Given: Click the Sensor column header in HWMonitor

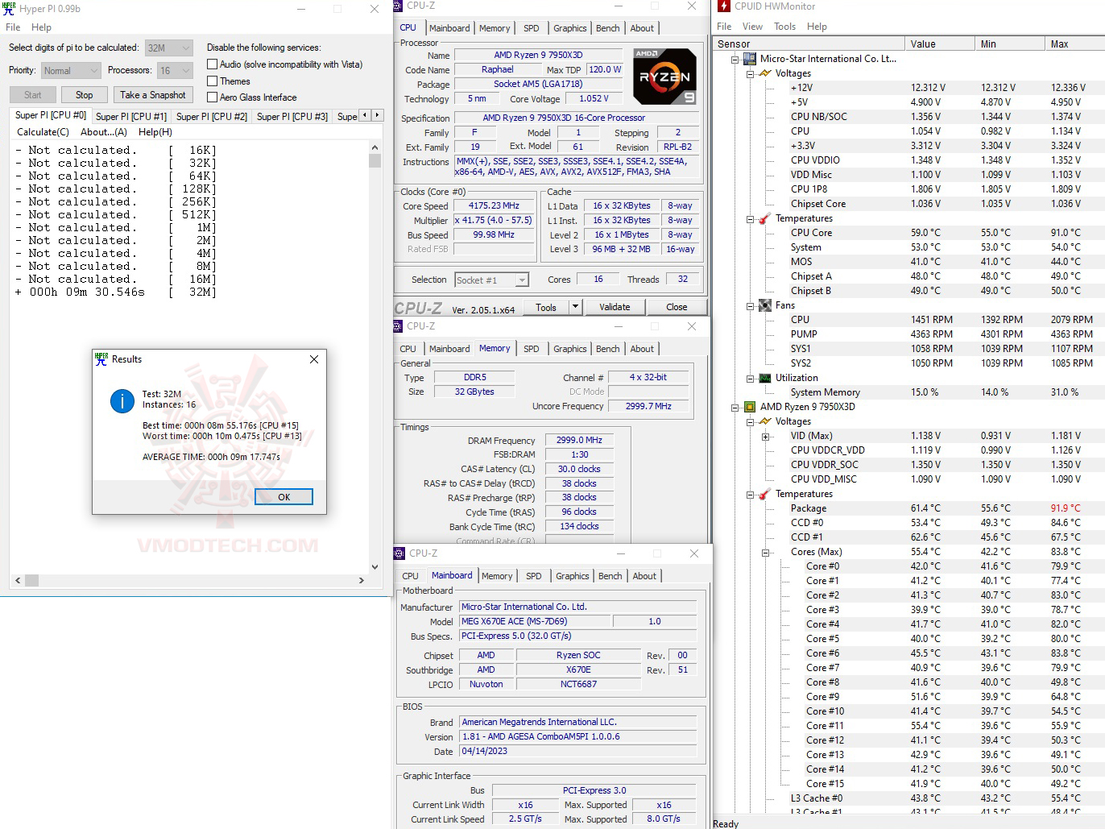Looking at the screenshot, I should click(x=808, y=44).
